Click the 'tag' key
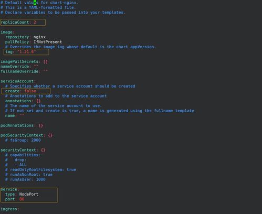This screenshot has width=262, height=214. pyautogui.click(x=9, y=52)
